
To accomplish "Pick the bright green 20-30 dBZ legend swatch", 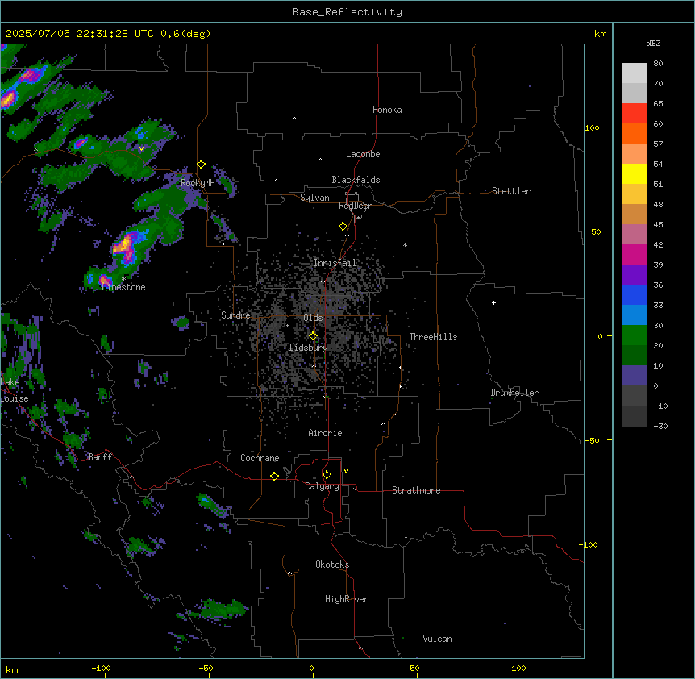I will pyautogui.click(x=634, y=335).
